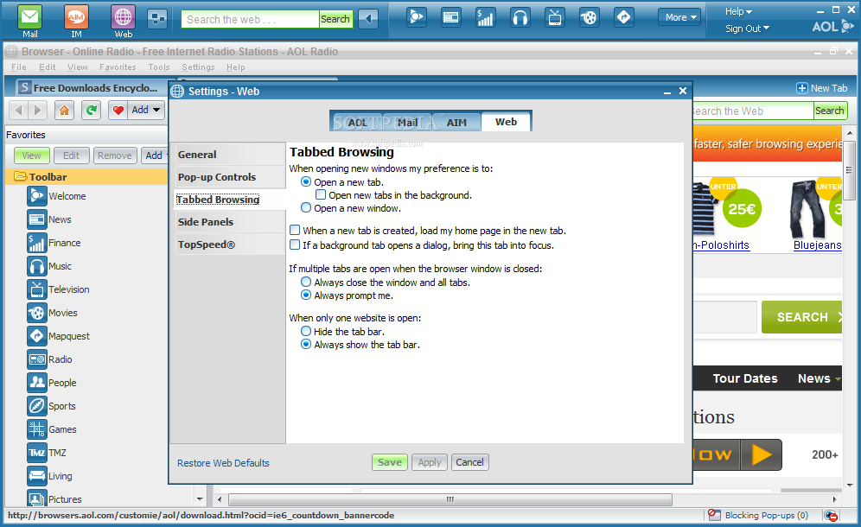Open the AIM IM icon

[x=76, y=21]
